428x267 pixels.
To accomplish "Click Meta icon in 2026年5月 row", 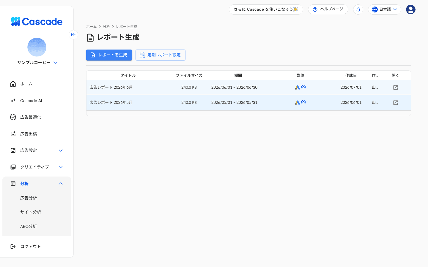I will pyautogui.click(x=303, y=102).
